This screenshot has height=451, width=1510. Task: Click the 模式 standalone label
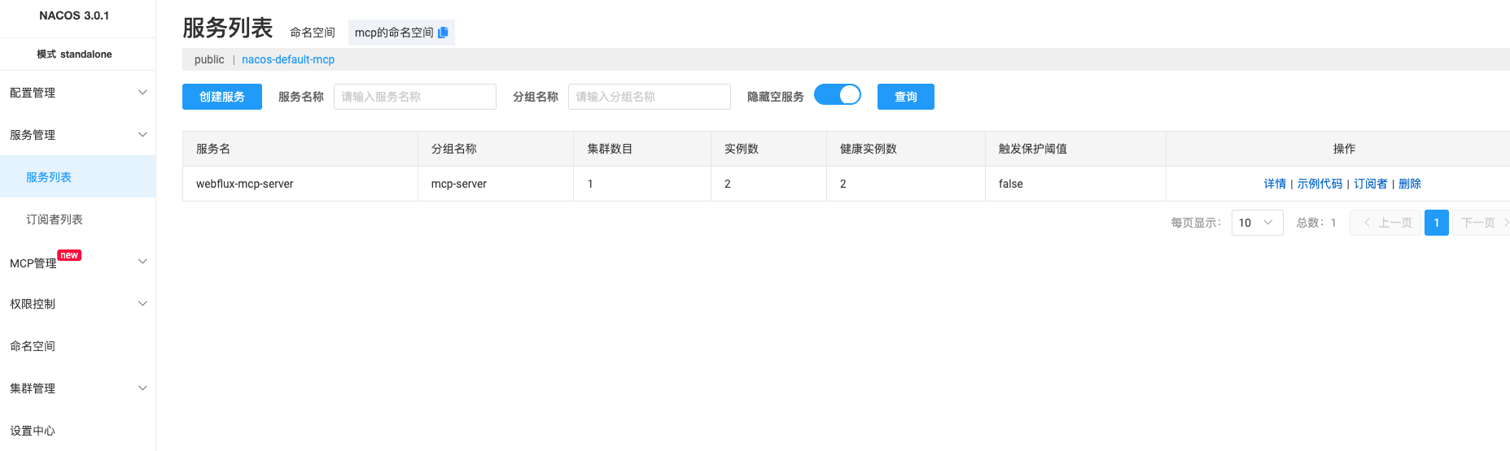click(x=74, y=54)
